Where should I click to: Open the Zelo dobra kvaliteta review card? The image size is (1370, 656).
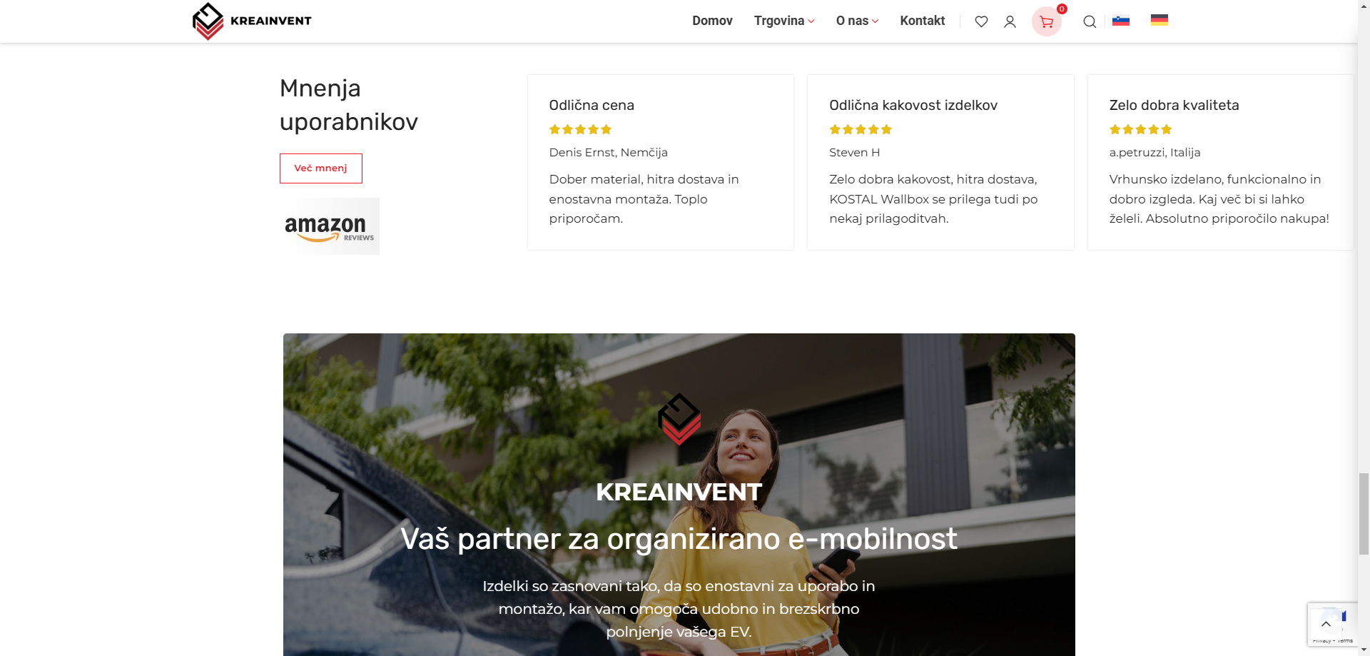tap(1220, 162)
